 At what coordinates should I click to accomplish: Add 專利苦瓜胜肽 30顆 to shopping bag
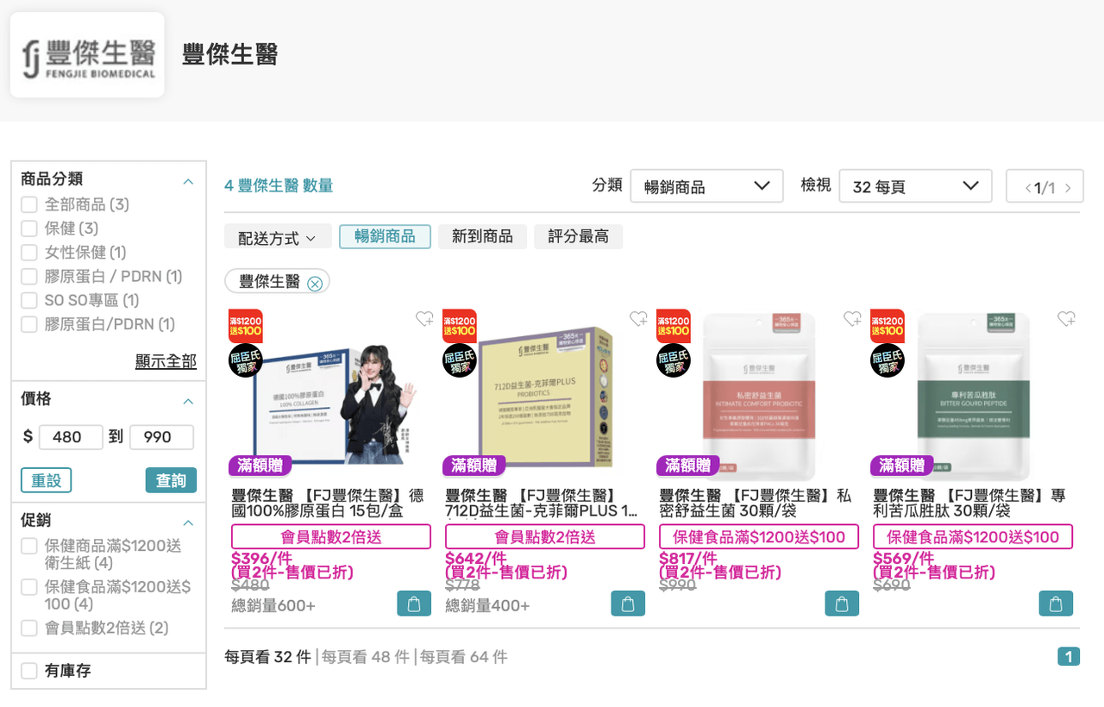click(1056, 604)
